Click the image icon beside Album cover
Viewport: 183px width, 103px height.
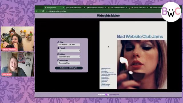click(x=58, y=60)
